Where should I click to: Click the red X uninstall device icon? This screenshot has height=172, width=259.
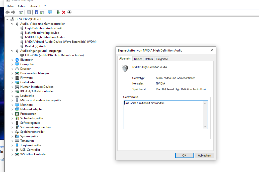click(64, 12)
